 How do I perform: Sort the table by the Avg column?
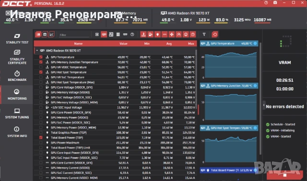(169, 44)
